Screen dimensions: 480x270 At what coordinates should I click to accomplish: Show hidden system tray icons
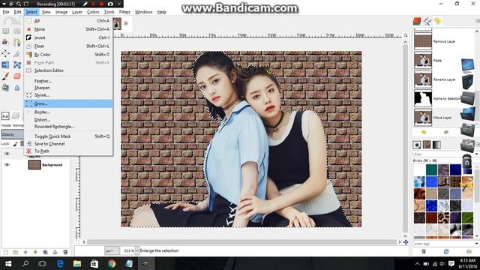[417, 263]
